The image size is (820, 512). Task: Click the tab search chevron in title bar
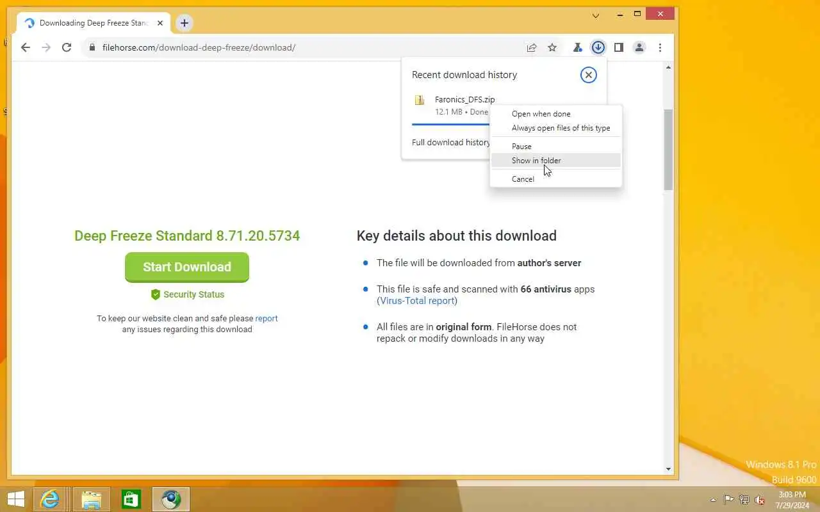596,15
